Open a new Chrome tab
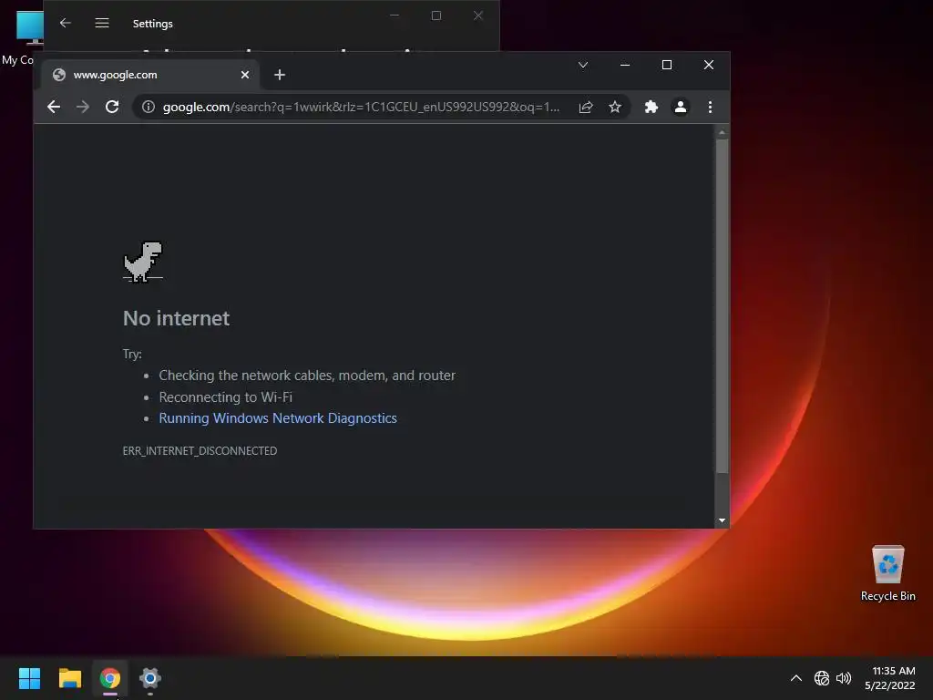Viewport: 933px width, 700px height. [280, 75]
